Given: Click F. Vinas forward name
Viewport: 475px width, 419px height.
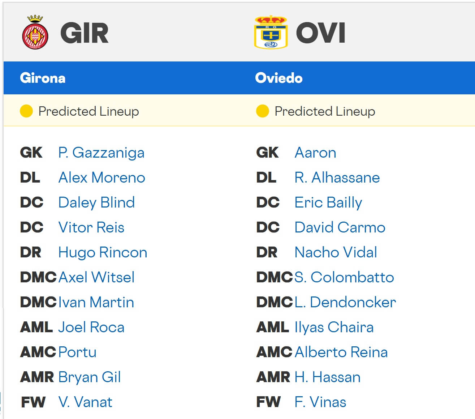Looking at the screenshot, I should click(x=320, y=402).
